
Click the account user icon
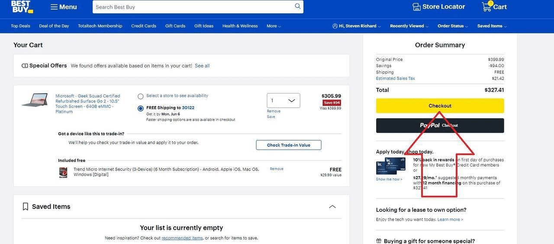pos(335,26)
